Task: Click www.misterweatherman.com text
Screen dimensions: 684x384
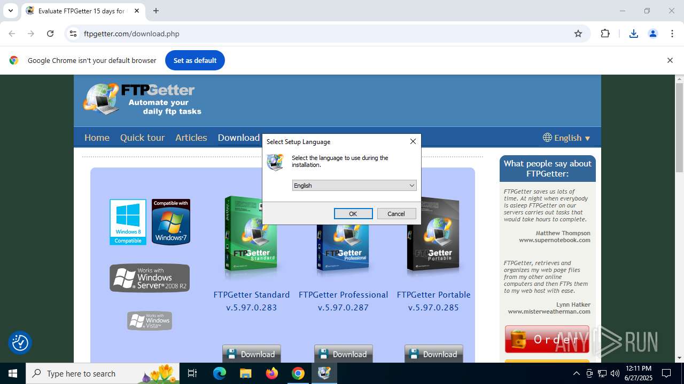Action: pyautogui.click(x=549, y=311)
